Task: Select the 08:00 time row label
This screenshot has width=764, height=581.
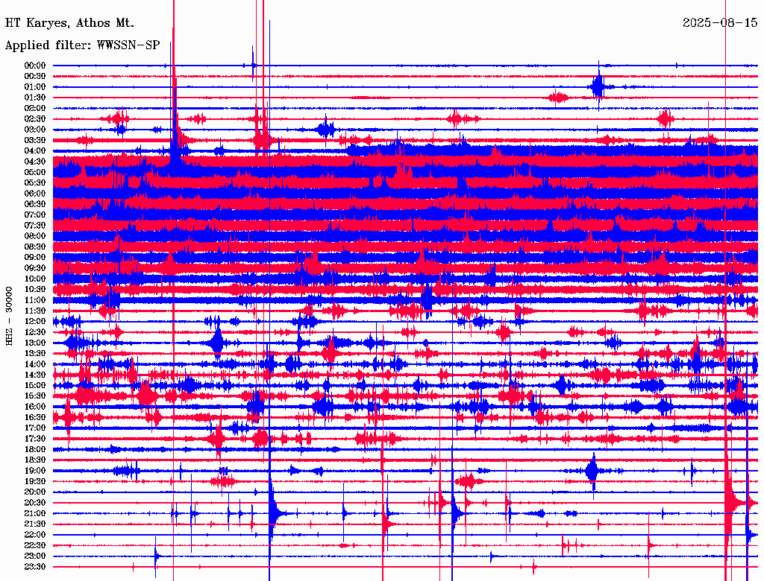Action: coord(34,236)
